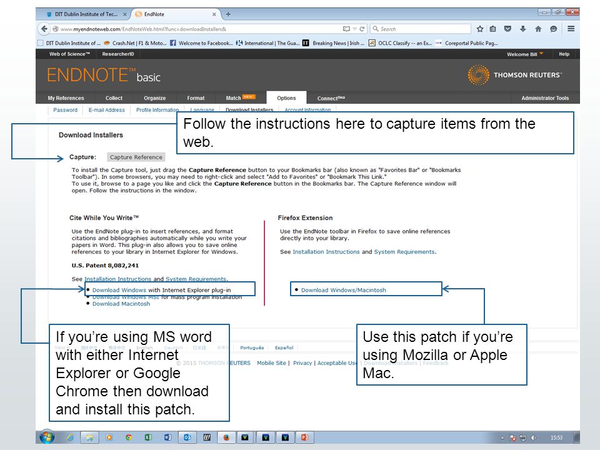Open the Format tab

tap(196, 98)
